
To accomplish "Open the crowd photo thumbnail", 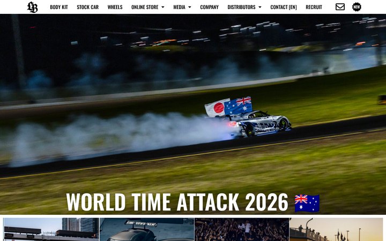I will click(x=242, y=229).
